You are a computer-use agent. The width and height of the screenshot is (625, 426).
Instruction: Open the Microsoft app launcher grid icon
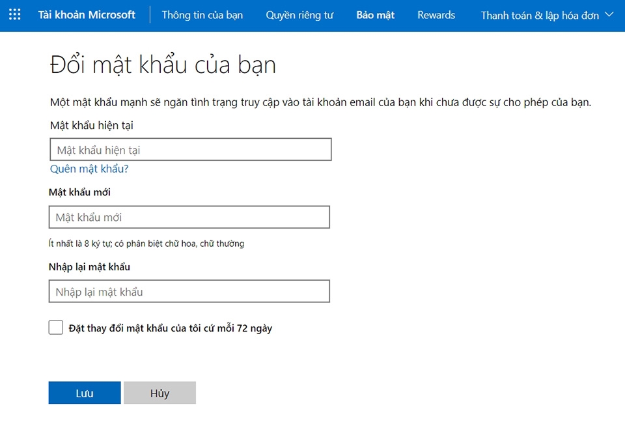pos(15,15)
